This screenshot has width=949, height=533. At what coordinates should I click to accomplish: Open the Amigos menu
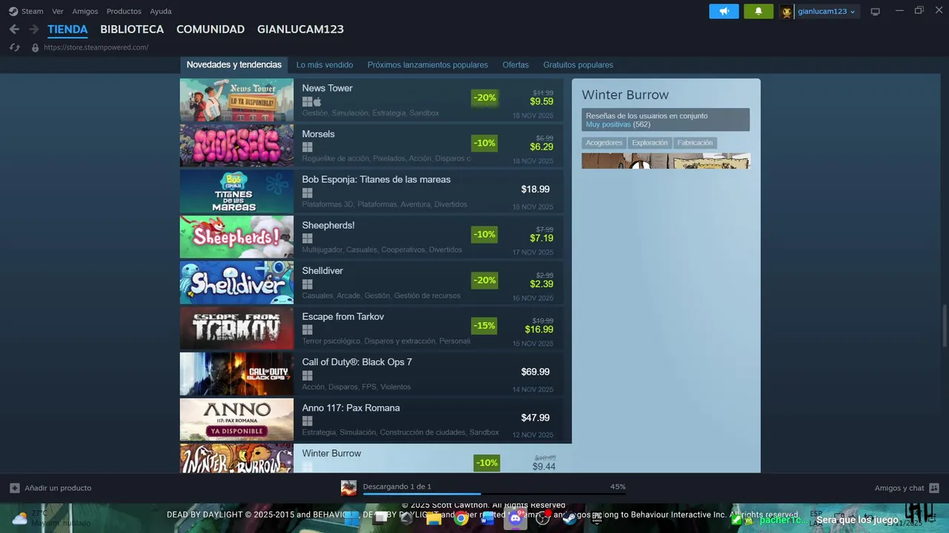[85, 11]
